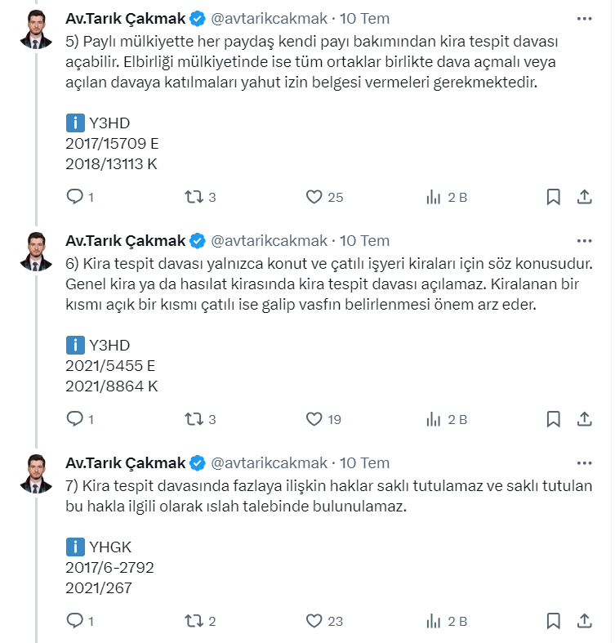
Task: Reply to the tweet citing YHGK
Action: tap(75, 621)
